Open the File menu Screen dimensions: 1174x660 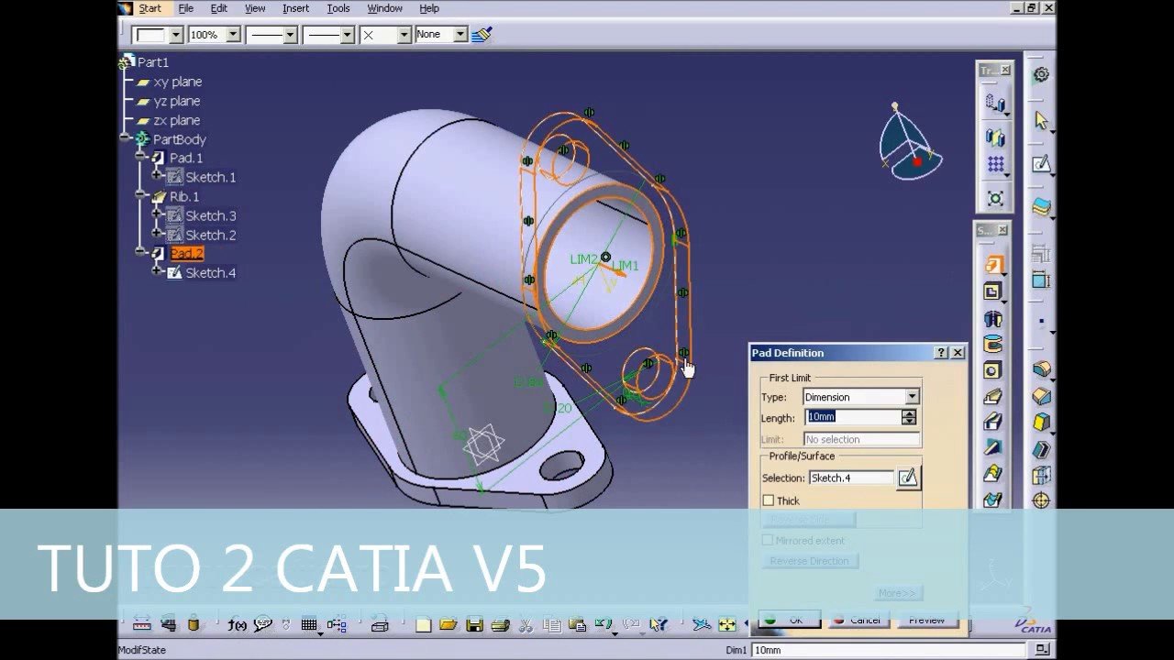(x=185, y=8)
